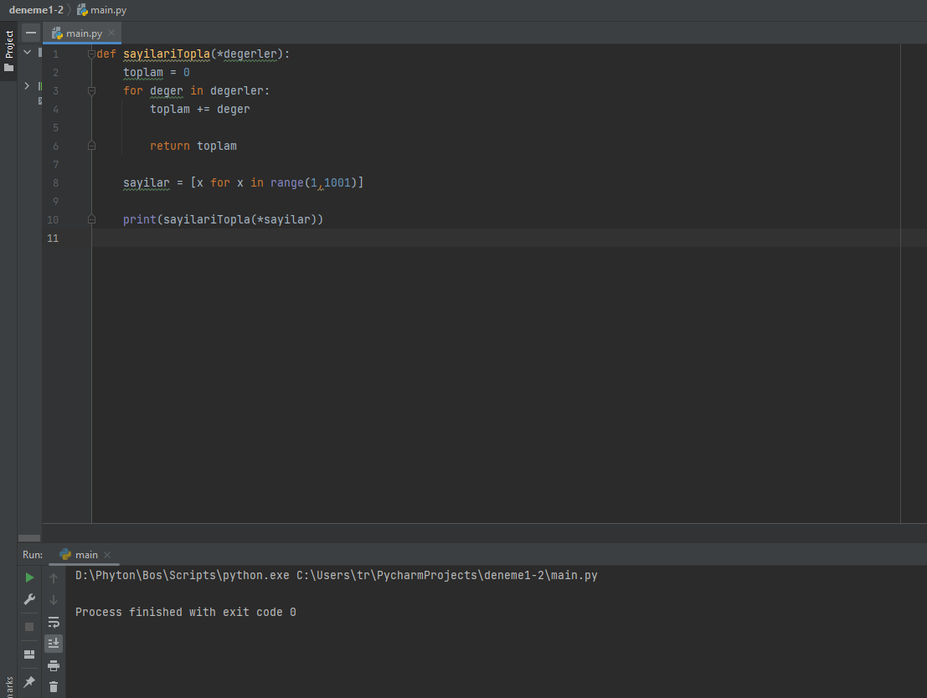
Task: Rerun main with the green play icon
Action: coord(29,577)
